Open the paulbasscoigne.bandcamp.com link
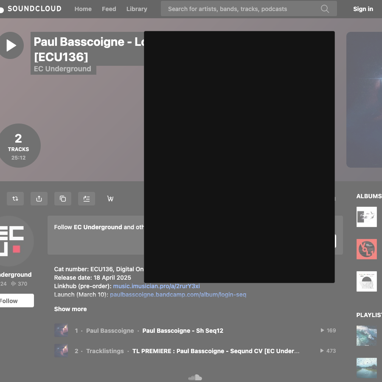Screen dimensions: 382x382 click(178, 295)
